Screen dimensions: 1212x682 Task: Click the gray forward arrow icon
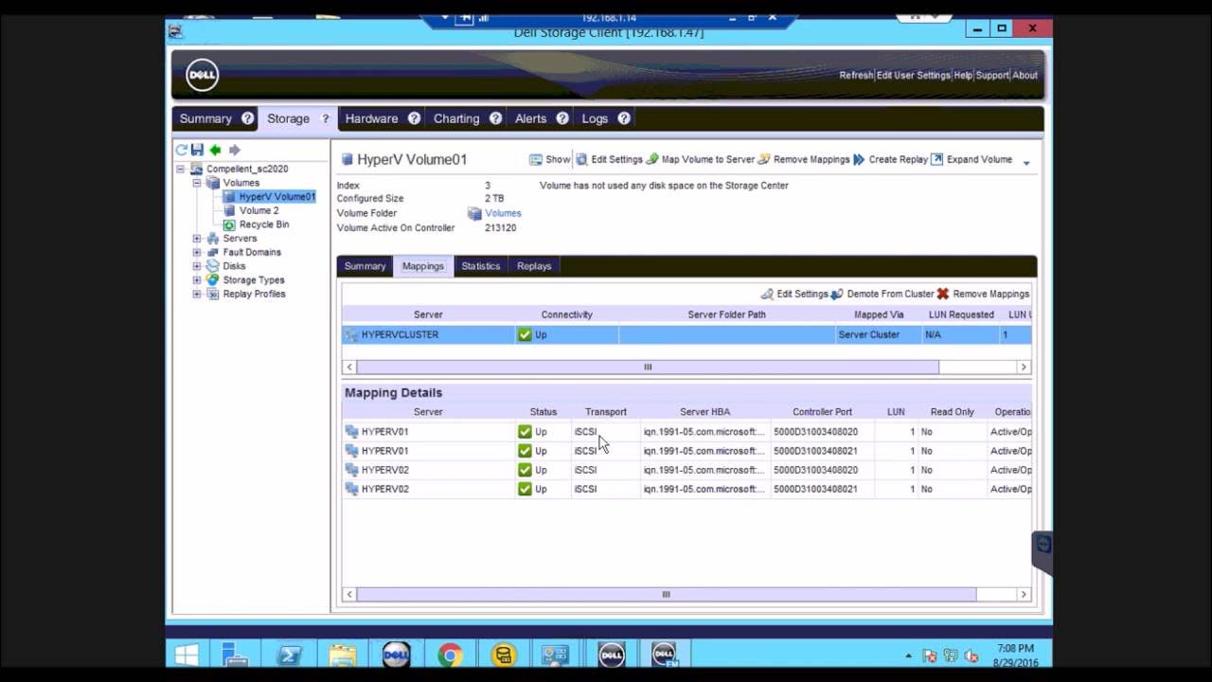tap(234, 150)
